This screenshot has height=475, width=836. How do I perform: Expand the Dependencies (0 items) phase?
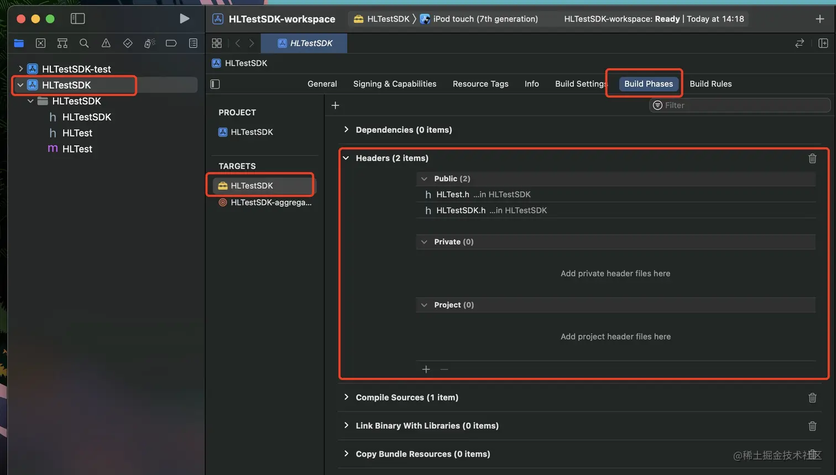tap(346, 129)
